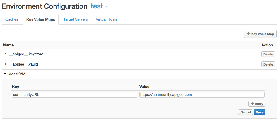Delete the __apigee__.vaults map
The height and width of the screenshot is (120, 279).
coord(268,64)
